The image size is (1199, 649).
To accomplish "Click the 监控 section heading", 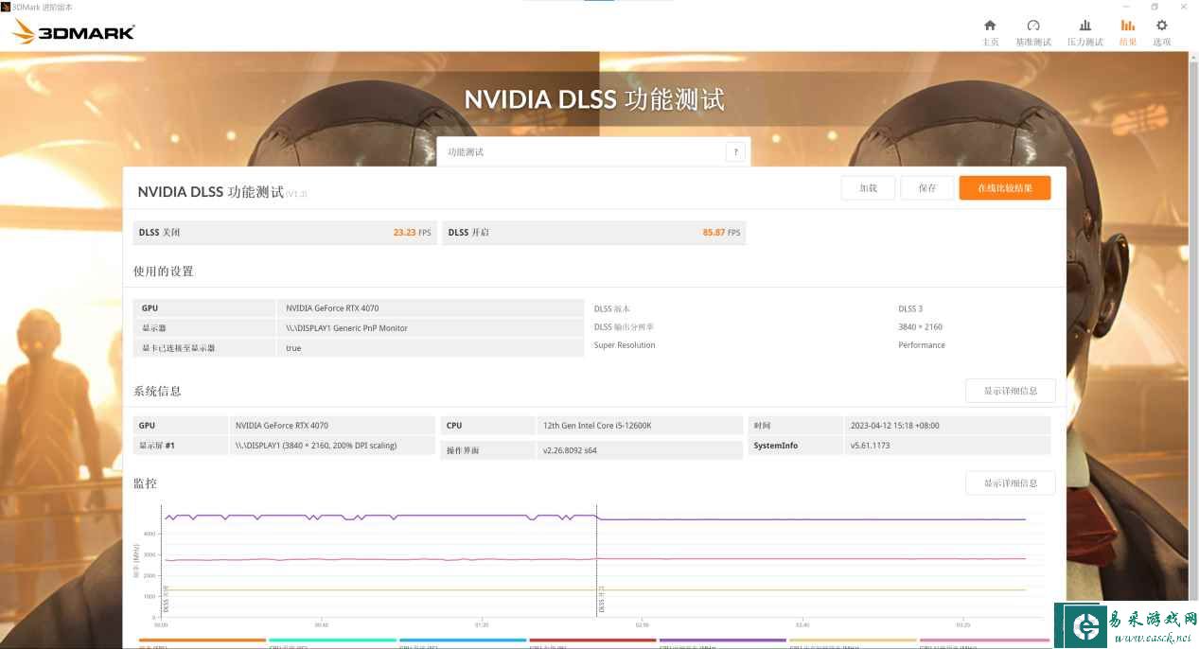I will (x=145, y=483).
